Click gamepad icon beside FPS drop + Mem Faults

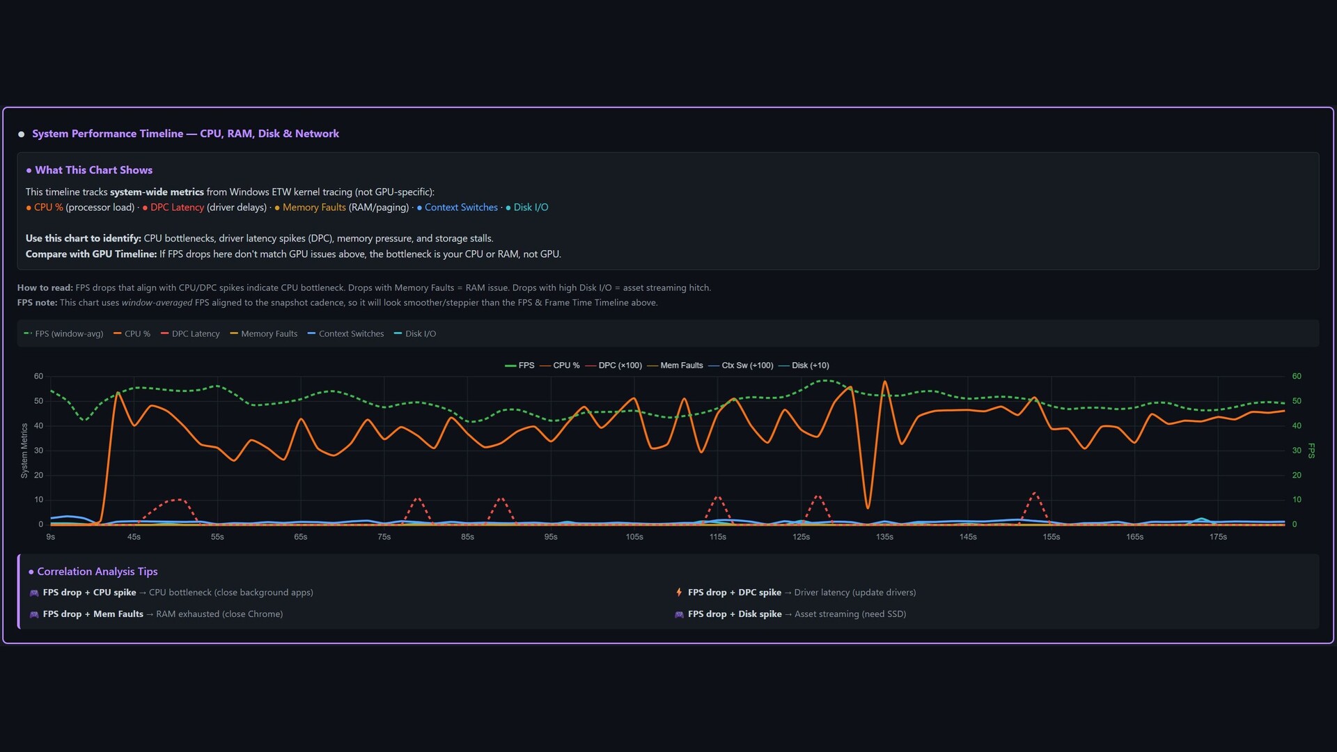click(x=34, y=615)
